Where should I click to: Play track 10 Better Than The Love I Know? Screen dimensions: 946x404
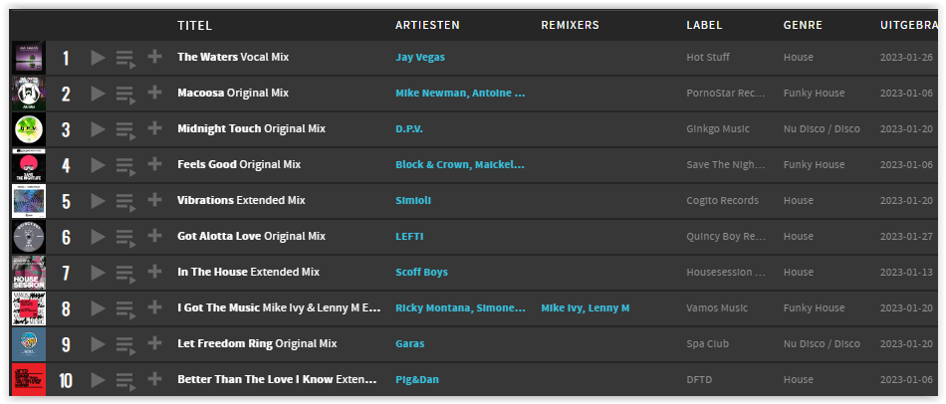[98, 380]
